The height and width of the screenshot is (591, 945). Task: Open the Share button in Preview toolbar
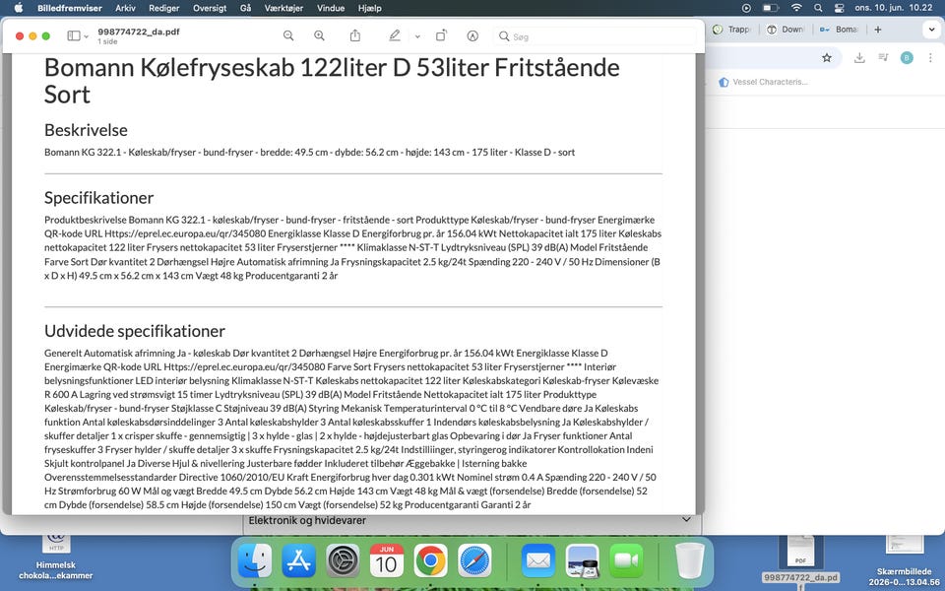pos(355,35)
